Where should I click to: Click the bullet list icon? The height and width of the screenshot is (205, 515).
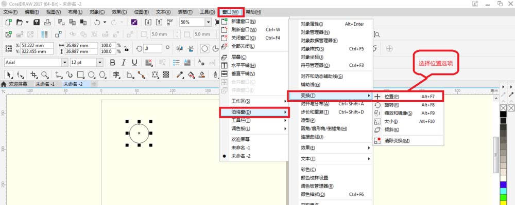176,63
